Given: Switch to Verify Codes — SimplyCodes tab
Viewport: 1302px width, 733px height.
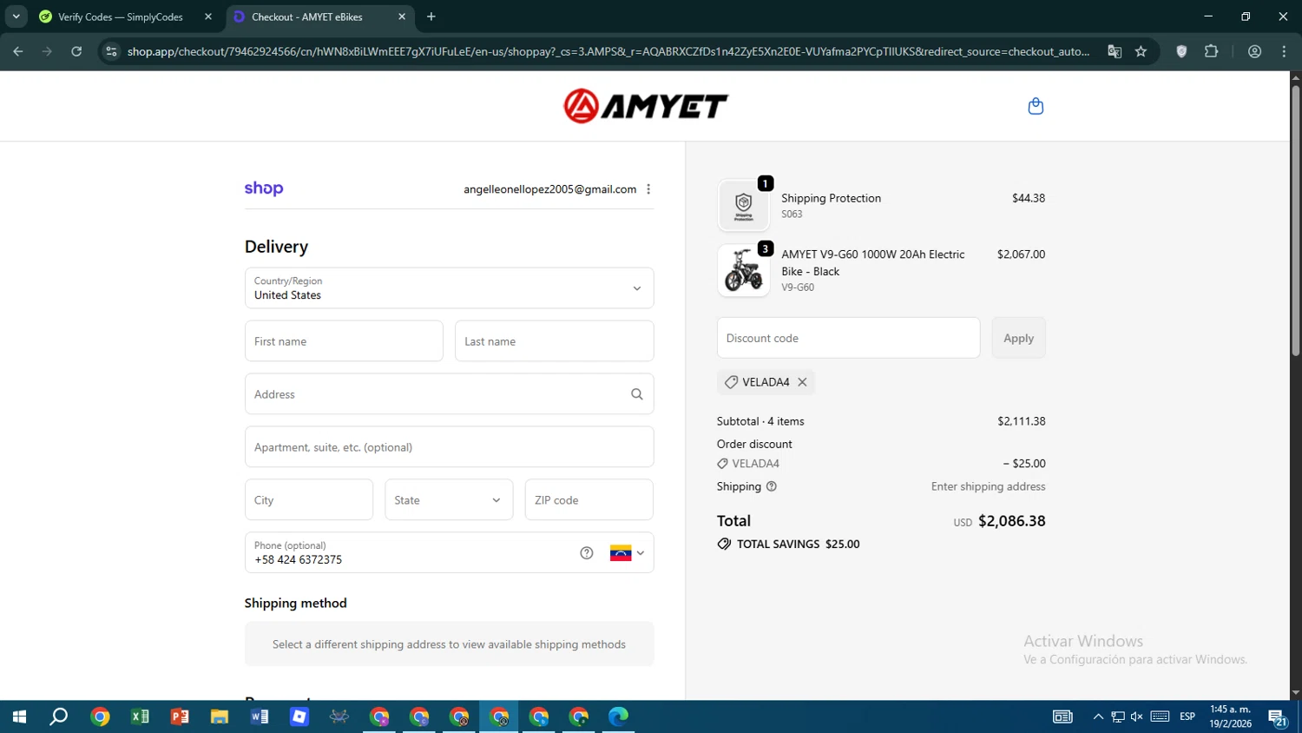Looking at the screenshot, I should pos(122,17).
